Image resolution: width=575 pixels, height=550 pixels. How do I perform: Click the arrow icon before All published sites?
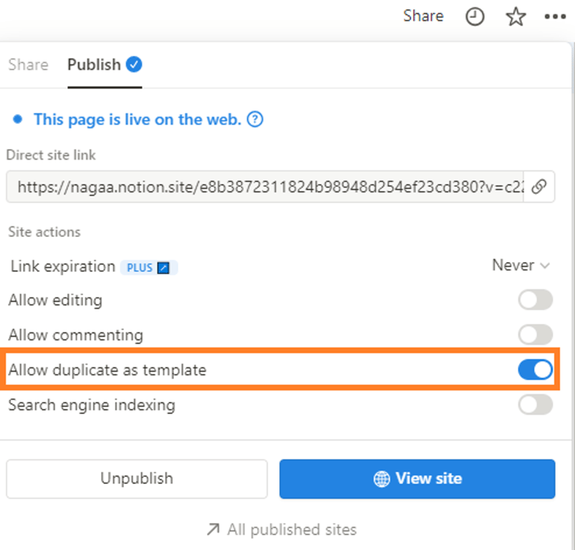tap(213, 530)
